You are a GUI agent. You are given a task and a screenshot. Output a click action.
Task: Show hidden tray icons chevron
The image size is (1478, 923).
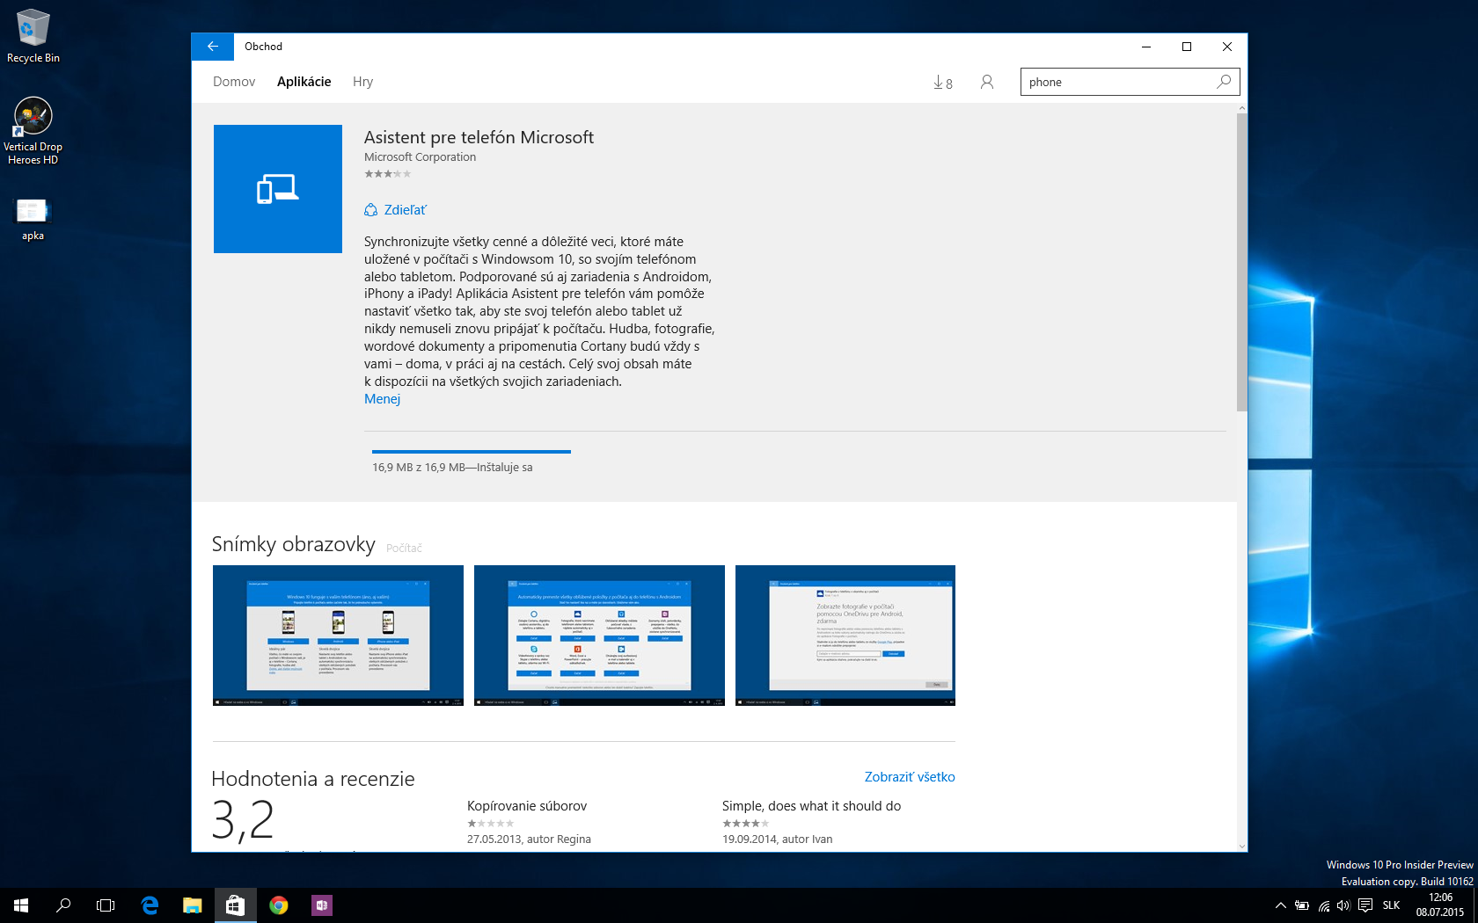click(1281, 905)
